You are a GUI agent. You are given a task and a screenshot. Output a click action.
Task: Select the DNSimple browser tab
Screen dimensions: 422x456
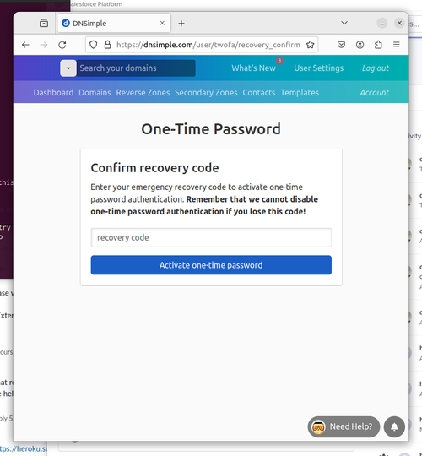pyautogui.click(x=114, y=24)
